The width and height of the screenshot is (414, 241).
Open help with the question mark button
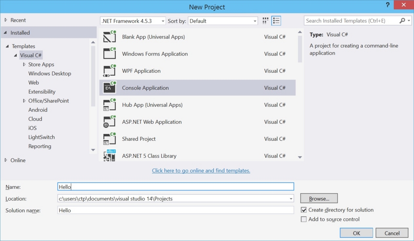pyautogui.click(x=387, y=5)
